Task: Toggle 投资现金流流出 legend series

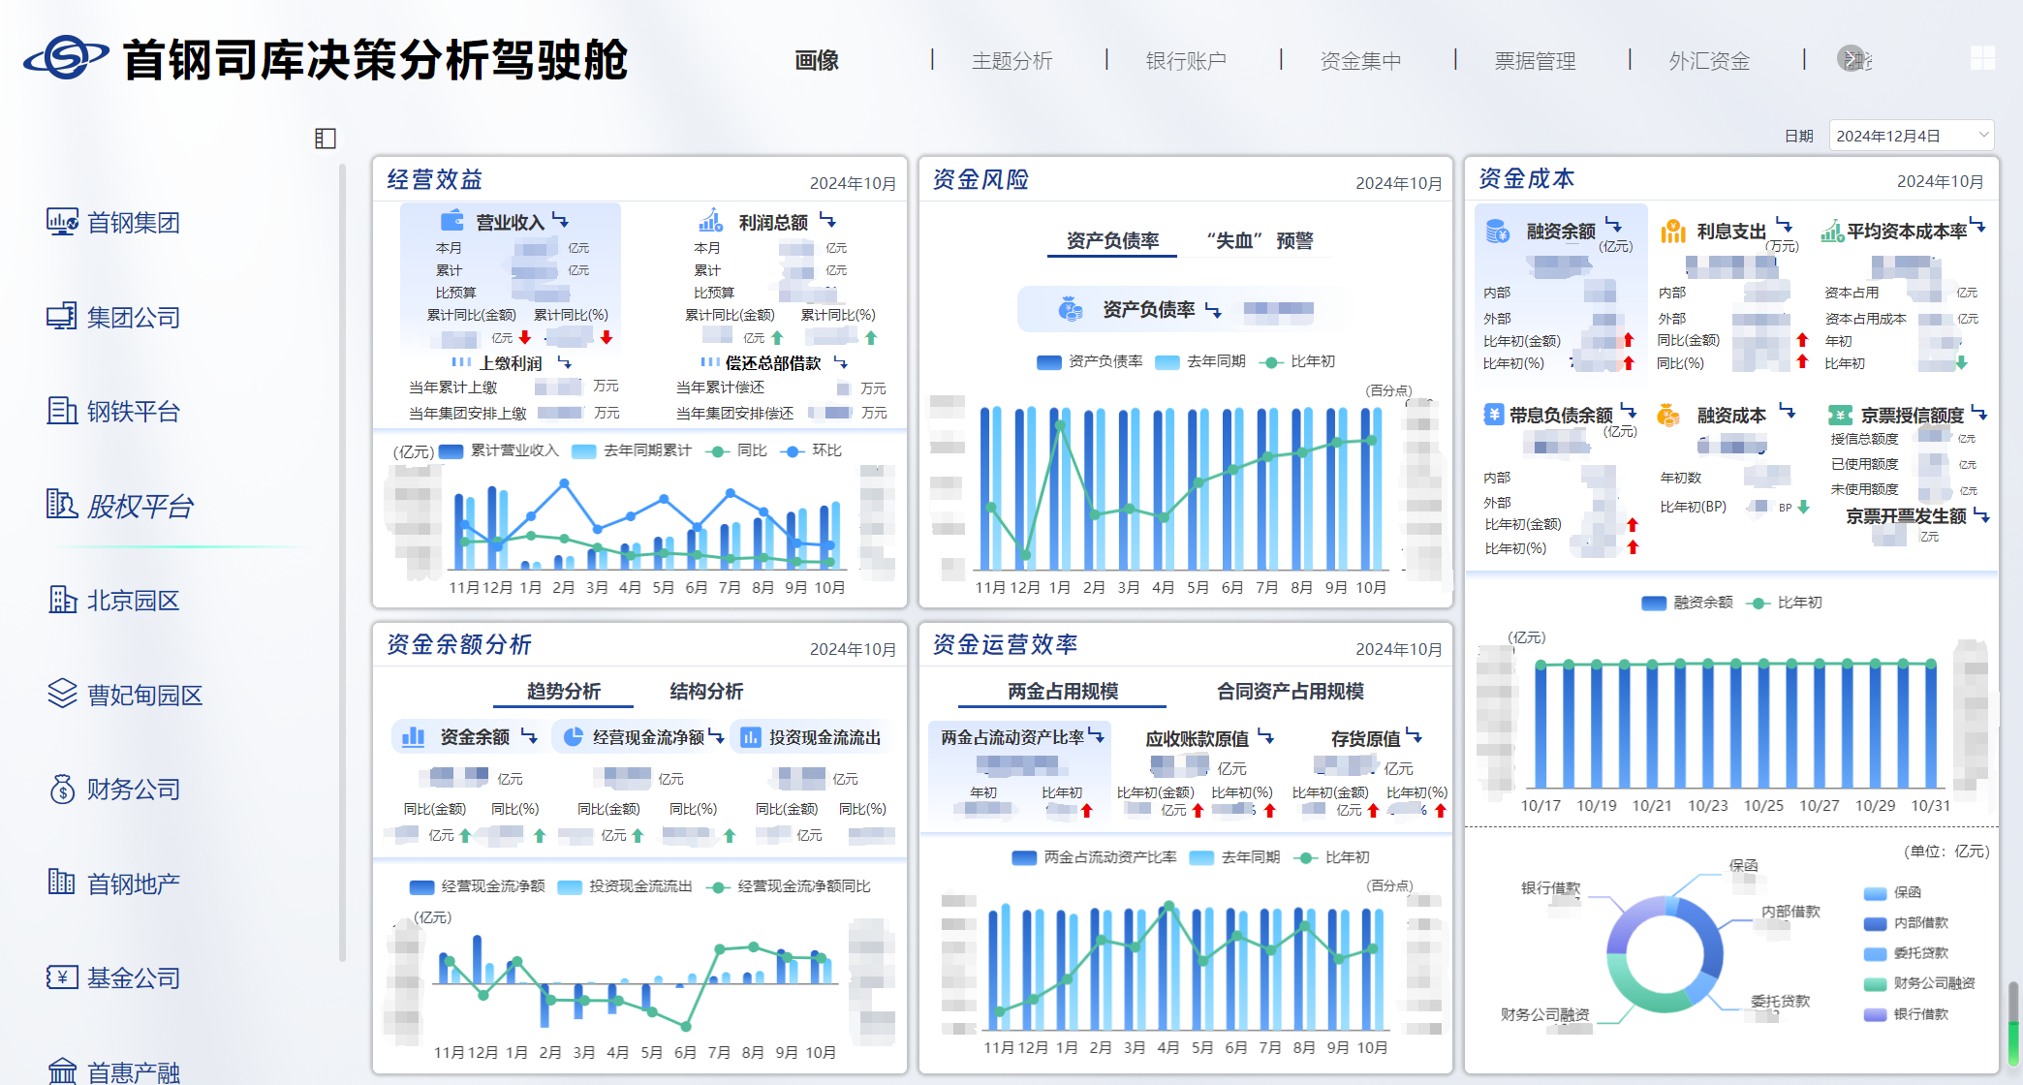Action: 625,886
